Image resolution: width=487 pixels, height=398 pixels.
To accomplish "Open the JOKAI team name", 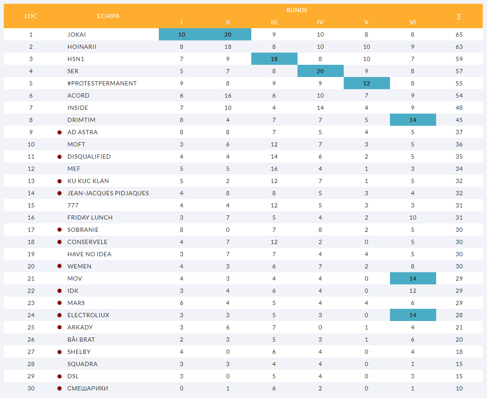I will [x=76, y=34].
